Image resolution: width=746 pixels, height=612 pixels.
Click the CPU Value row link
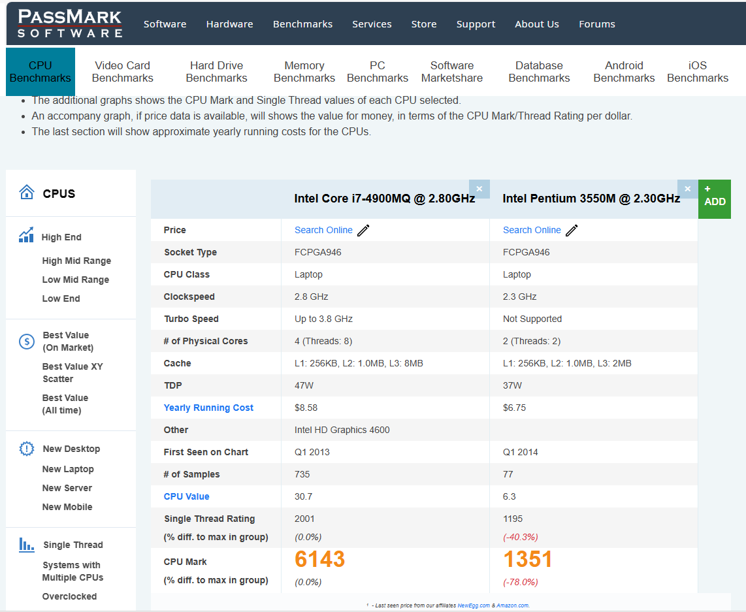tap(187, 496)
